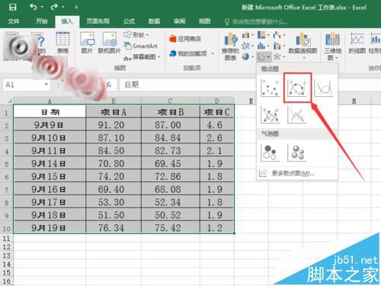This screenshot has height=286, width=381.
Task: Insert a 折线图 sparkline
Action: (x=357, y=43)
